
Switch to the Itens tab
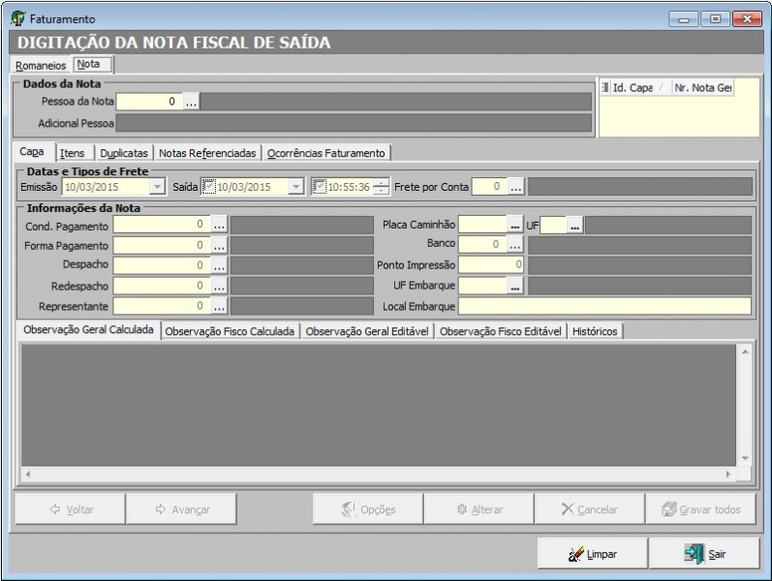[x=72, y=153]
